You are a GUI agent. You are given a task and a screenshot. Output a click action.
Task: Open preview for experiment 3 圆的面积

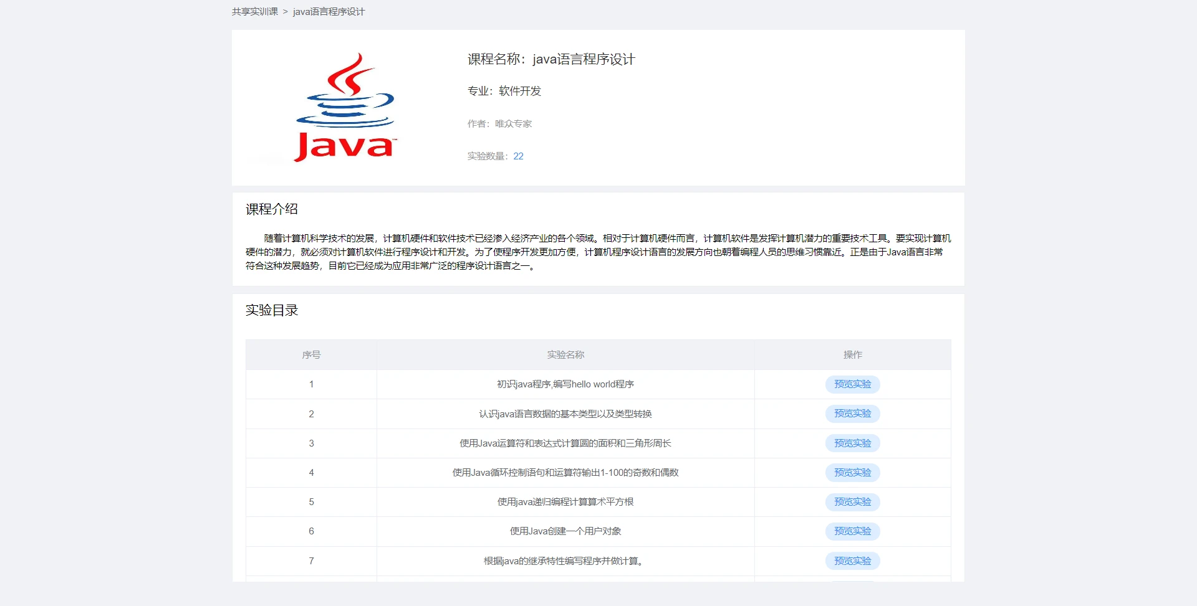(x=852, y=443)
